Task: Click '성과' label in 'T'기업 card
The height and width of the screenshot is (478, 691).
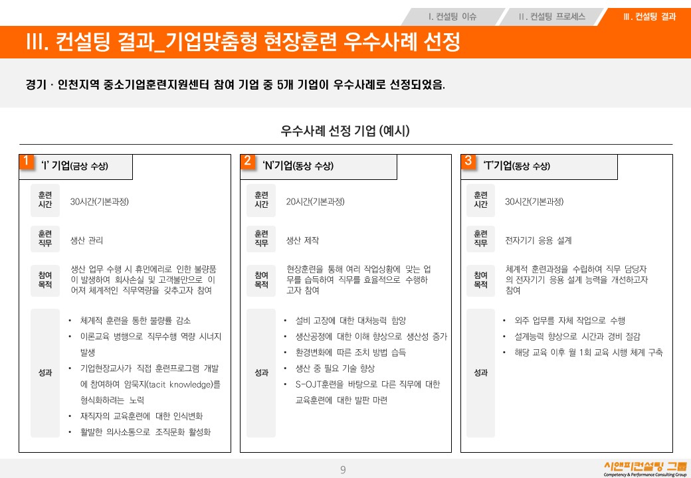Action: point(481,373)
